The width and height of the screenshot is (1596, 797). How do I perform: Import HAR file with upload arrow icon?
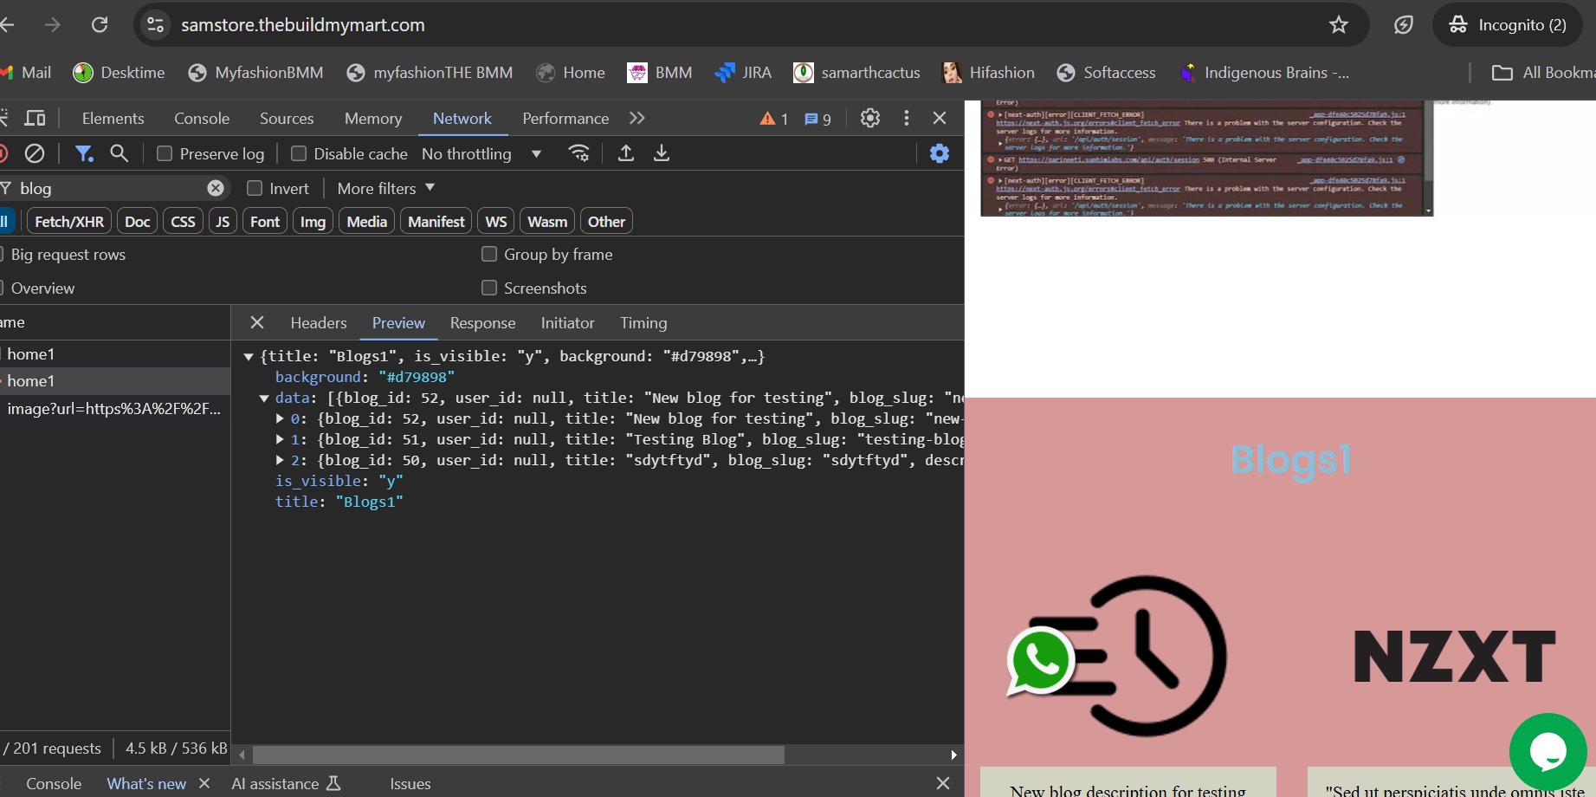point(626,153)
